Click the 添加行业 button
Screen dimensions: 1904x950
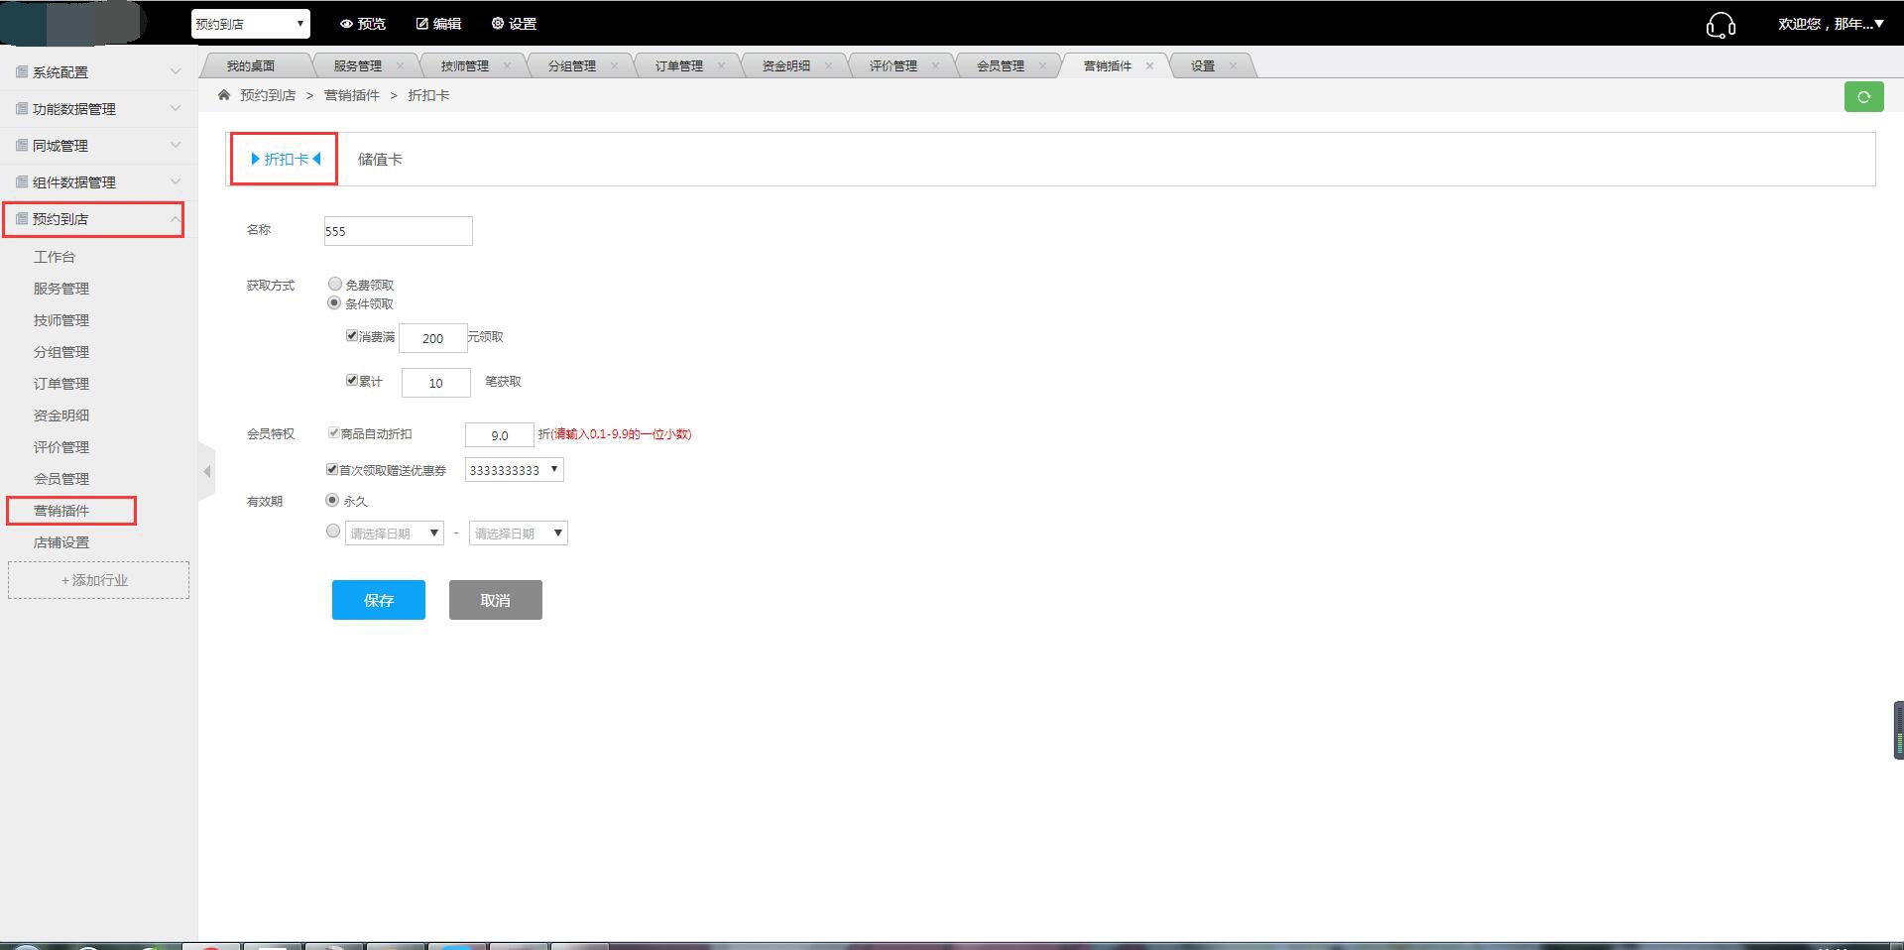tap(98, 580)
